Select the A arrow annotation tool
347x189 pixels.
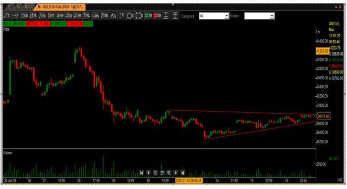coord(113,16)
